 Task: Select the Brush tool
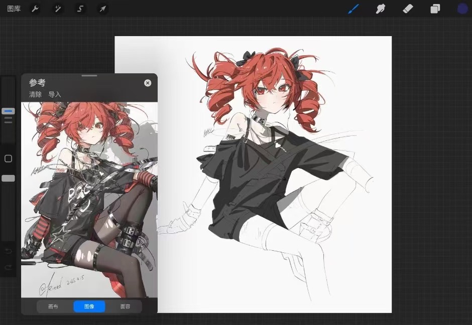coord(353,9)
